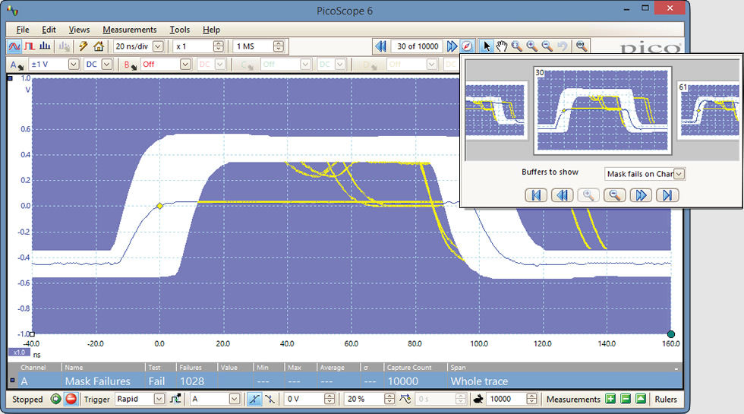
Task: Go to next buffer in main toolbar
Action: pos(452,46)
